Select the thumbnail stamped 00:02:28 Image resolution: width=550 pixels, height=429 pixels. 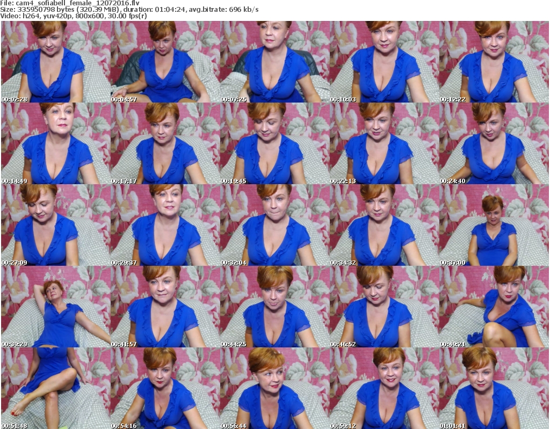point(56,62)
